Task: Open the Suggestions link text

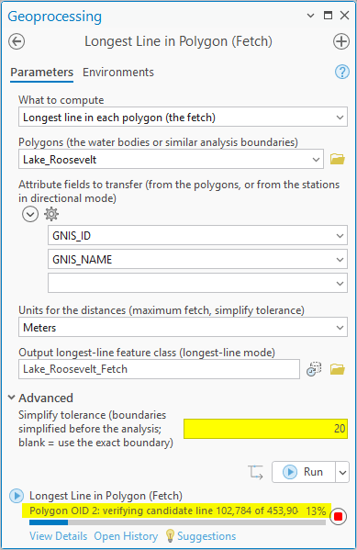Action: (x=206, y=536)
